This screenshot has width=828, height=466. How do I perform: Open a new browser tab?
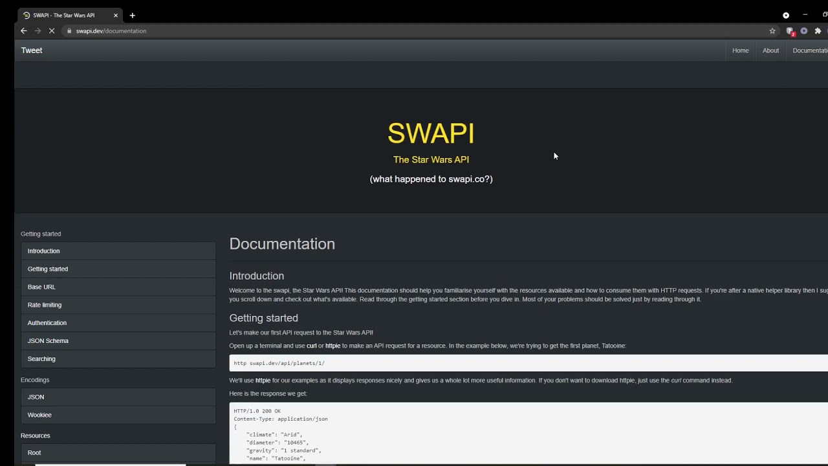132,16
